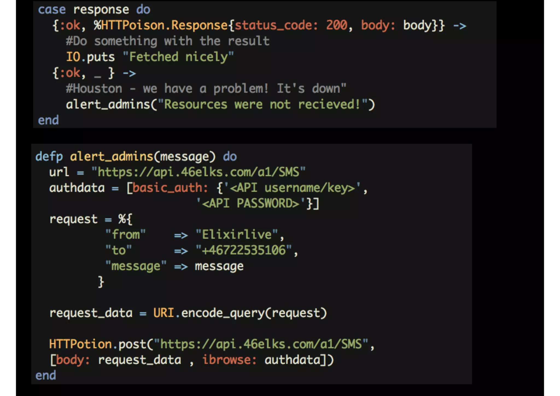Click the 46elks SMS URL string after url

[x=198, y=172]
